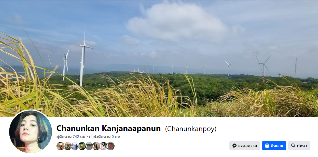Viewport: 318px width, 157px height.
Task: Open the ผู้ติดตาม 742 คน followers link
Action: 71,137
